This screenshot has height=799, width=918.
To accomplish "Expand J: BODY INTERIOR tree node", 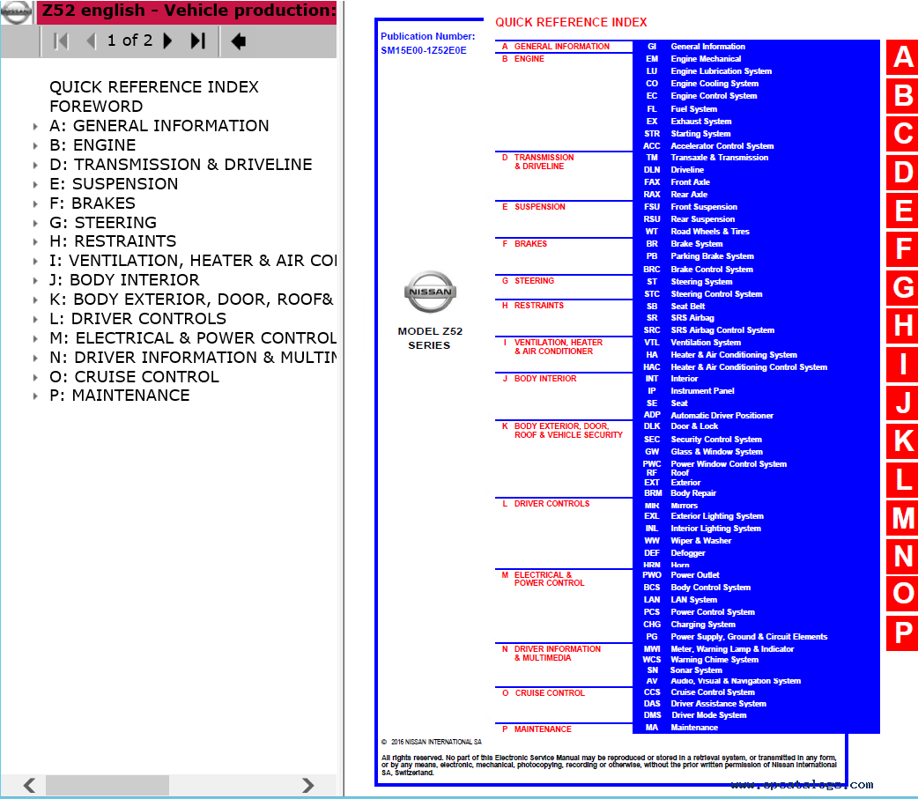I will 35,280.
